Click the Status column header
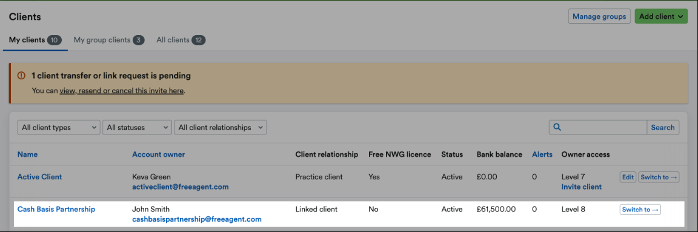 click(x=452, y=154)
